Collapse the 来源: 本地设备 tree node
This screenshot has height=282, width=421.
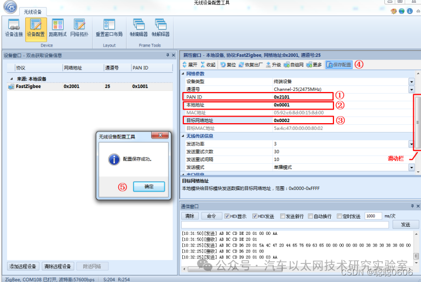click(11, 79)
